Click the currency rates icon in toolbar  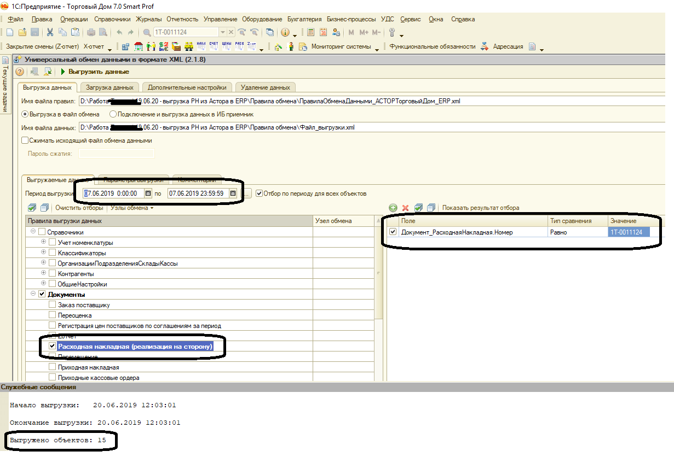coord(163,47)
